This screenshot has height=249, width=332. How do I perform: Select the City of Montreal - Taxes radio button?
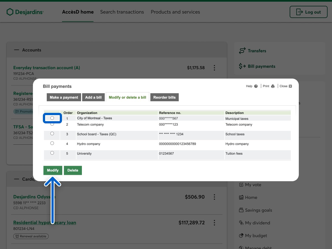coord(52,118)
